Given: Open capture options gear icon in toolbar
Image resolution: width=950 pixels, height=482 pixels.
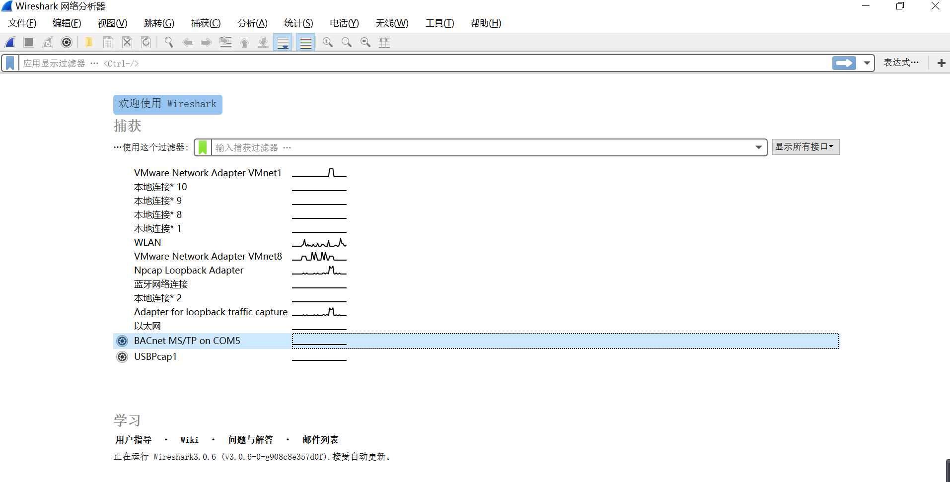Looking at the screenshot, I should (x=67, y=42).
